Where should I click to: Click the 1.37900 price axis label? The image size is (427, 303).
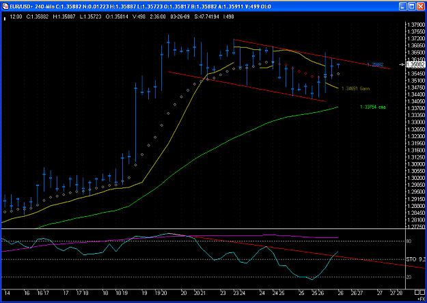(416, 25)
